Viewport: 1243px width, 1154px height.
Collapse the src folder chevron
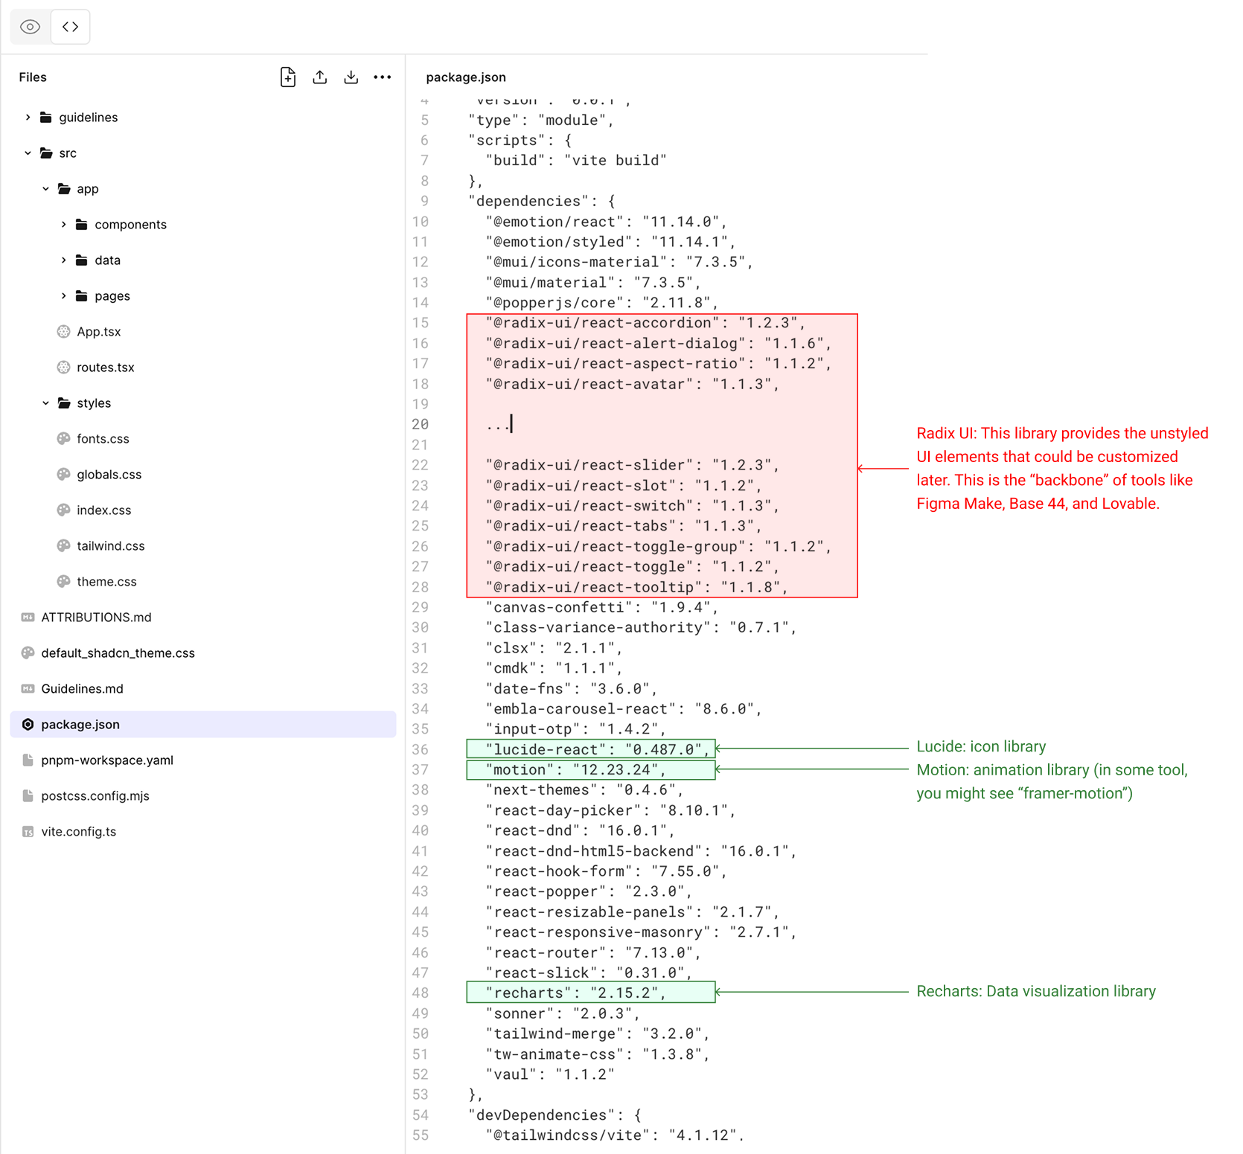[28, 153]
